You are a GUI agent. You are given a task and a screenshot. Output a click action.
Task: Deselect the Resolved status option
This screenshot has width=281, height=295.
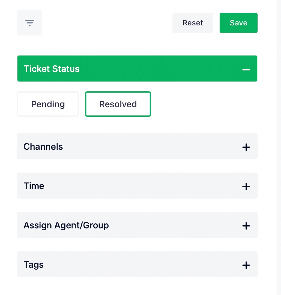pyautogui.click(x=118, y=104)
